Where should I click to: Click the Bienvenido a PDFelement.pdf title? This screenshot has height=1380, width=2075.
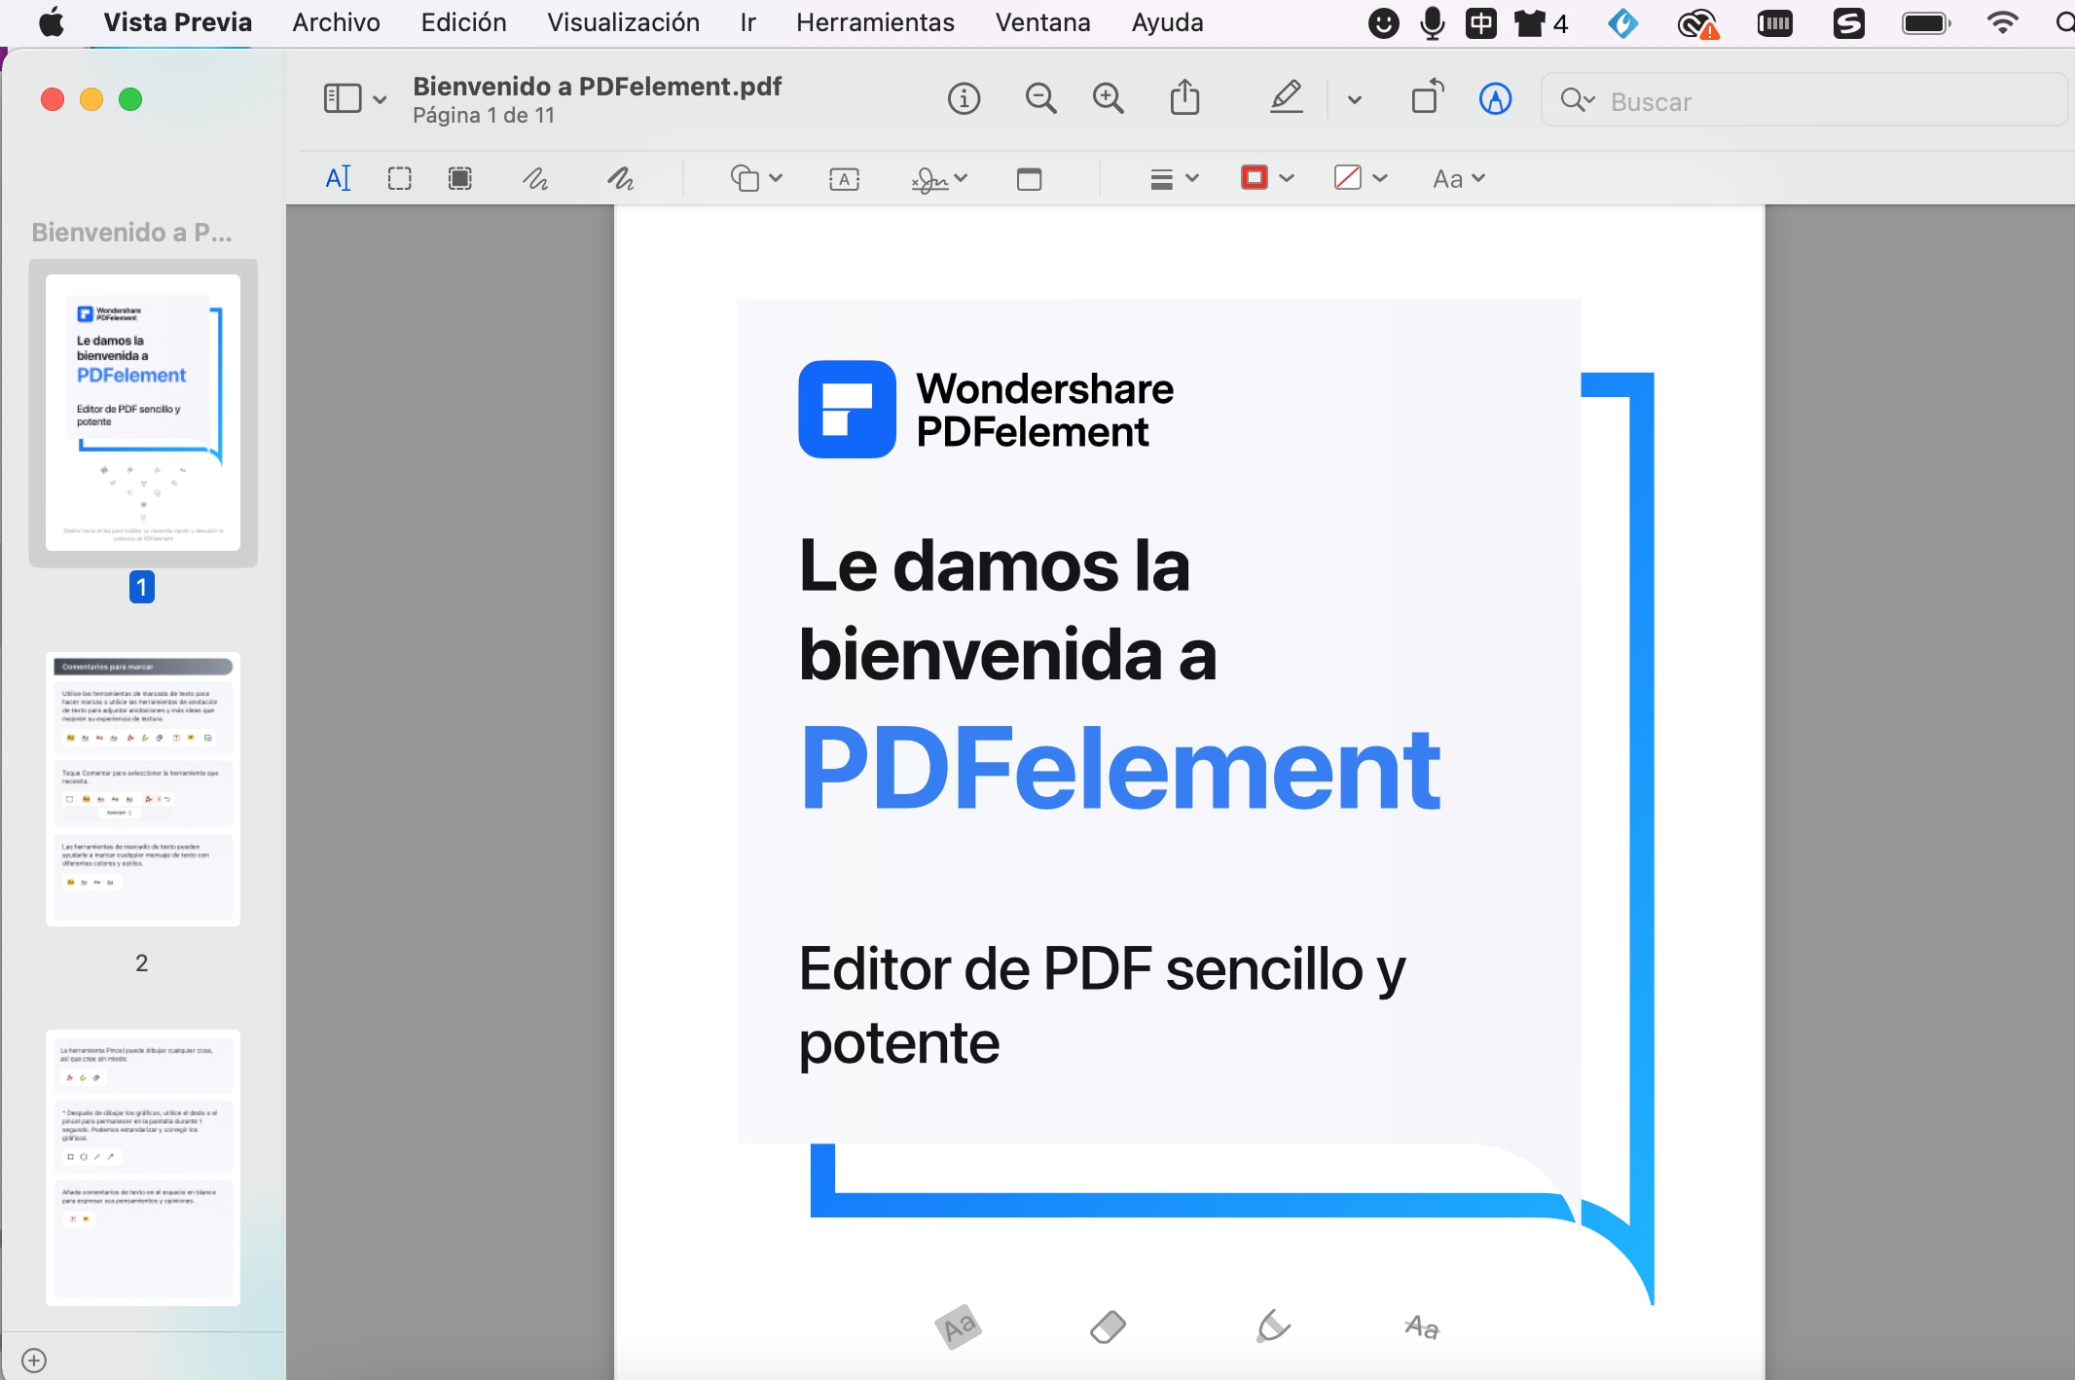click(x=597, y=87)
